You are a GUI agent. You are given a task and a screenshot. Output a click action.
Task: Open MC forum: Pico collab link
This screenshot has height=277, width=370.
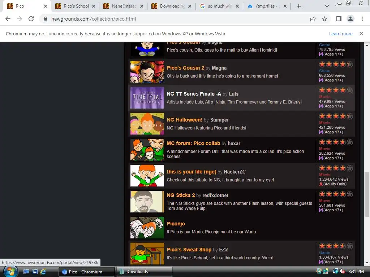tap(193, 143)
